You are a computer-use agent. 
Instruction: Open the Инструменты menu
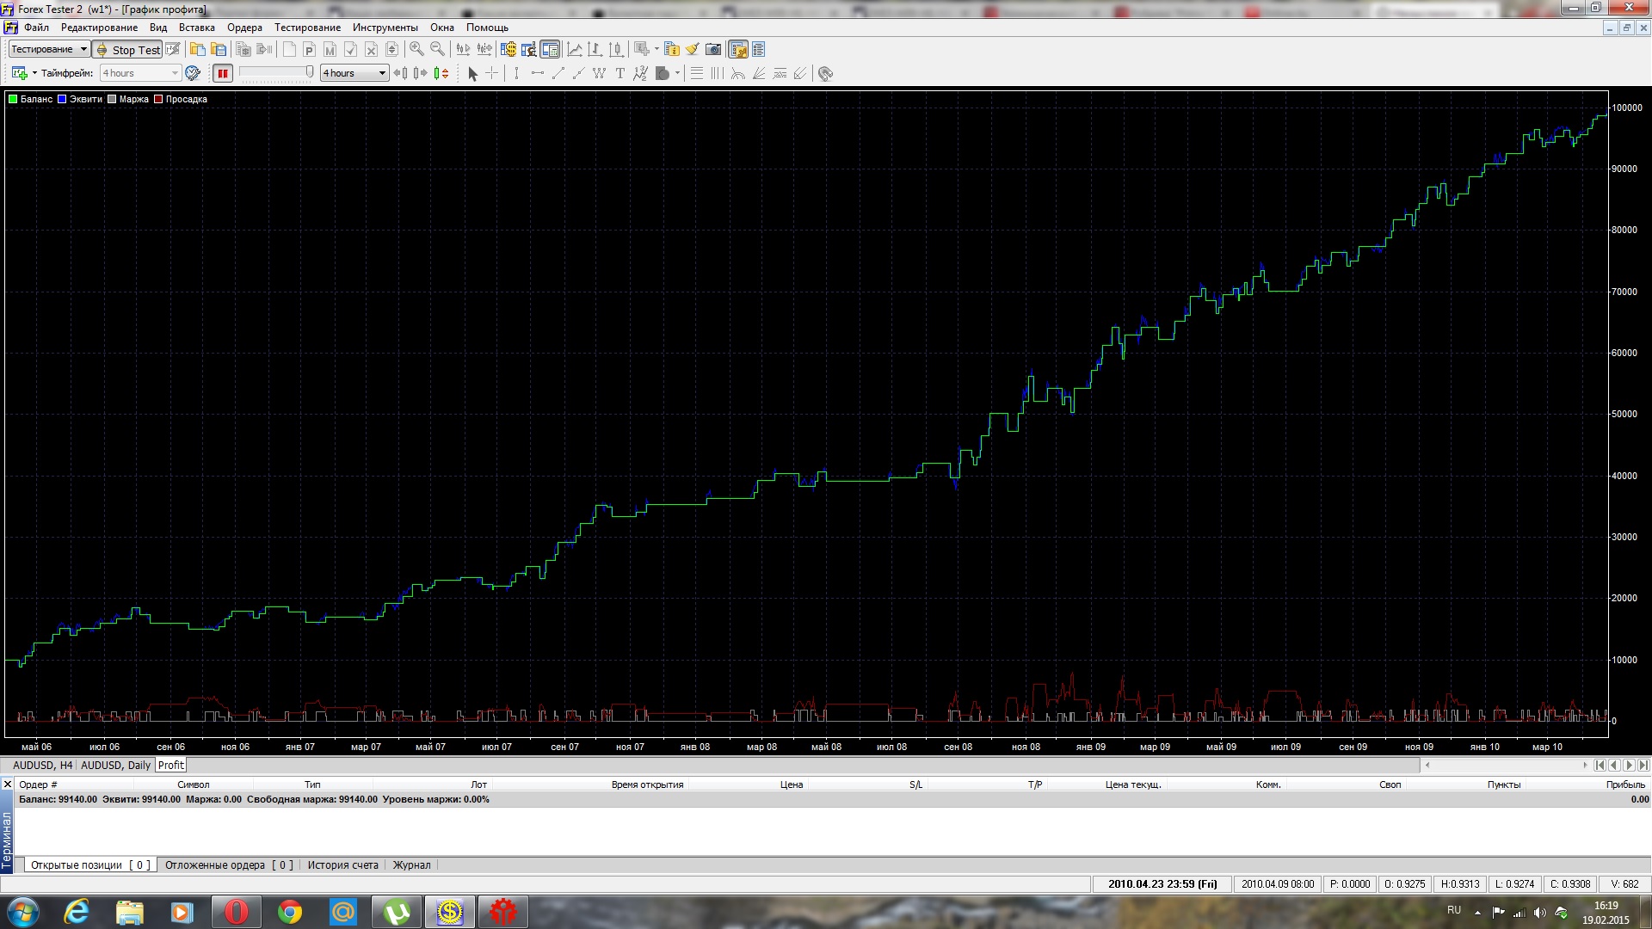(385, 28)
